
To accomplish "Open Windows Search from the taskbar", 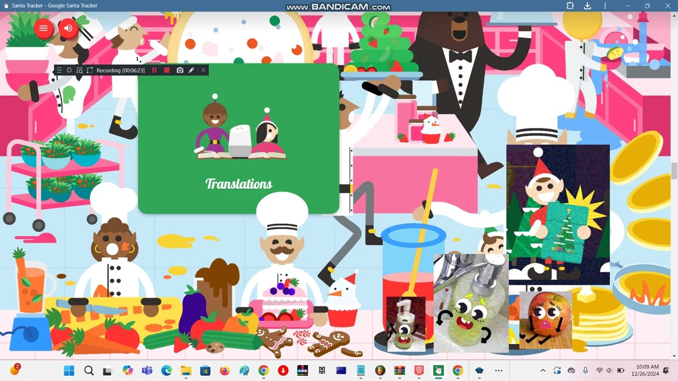I will (x=88, y=370).
